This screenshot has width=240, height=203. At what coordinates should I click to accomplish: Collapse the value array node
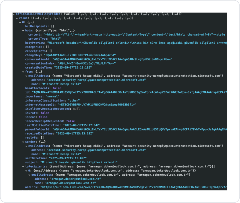pyautogui.click(x=17, y=18)
